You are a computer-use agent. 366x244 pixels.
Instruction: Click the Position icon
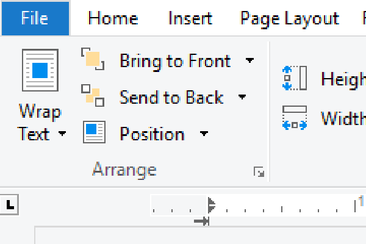tap(94, 132)
